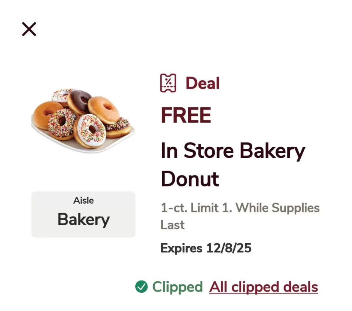The width and height of the screenshot is (352, 311).
Task: Close the deal details popup
Action: (x=29, y=29)
